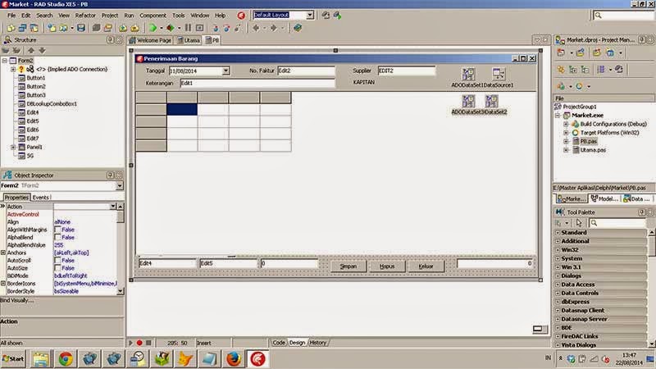Open the Refactor menu
This screenshot has height=369, width=656.
85,16
